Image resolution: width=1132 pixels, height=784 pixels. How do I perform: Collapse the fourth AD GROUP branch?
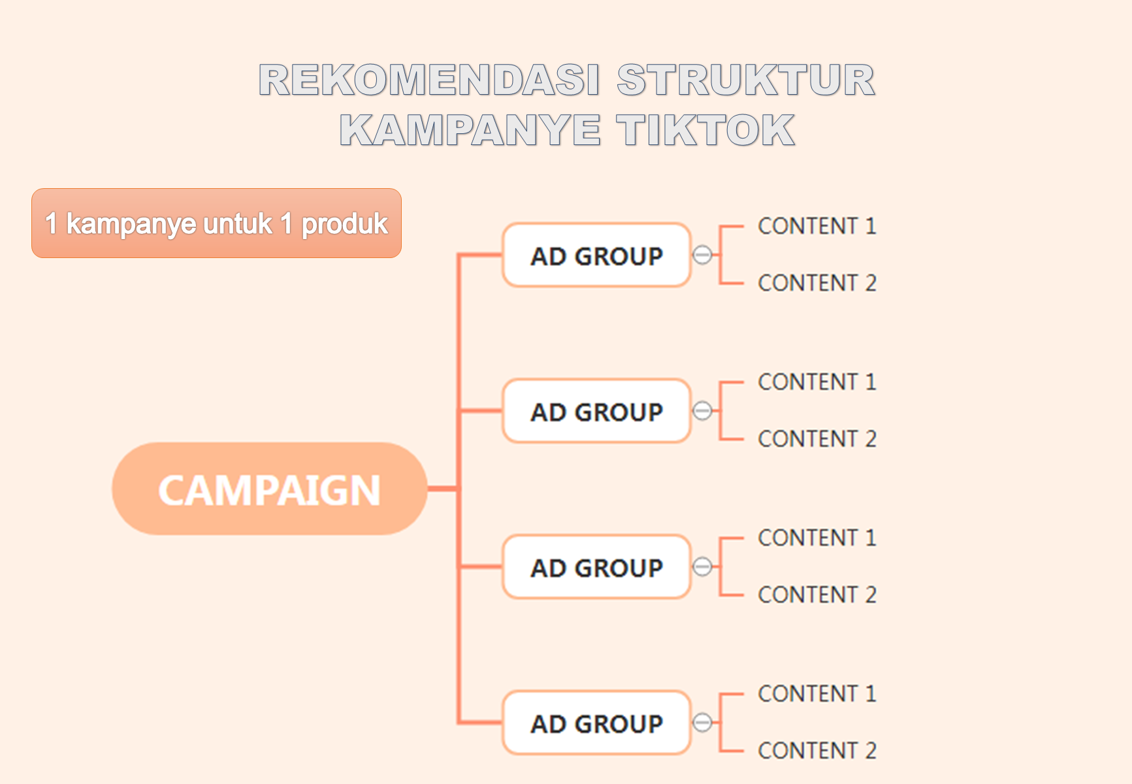coord(702,723)
